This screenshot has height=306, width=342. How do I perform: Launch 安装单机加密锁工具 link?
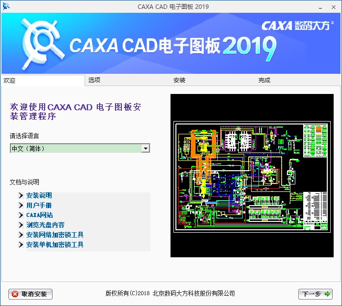(x=55, y=245)
